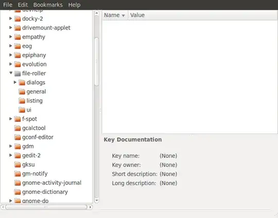Sort by the Name column header
278x218 pixels.
[x=115, y=15]
